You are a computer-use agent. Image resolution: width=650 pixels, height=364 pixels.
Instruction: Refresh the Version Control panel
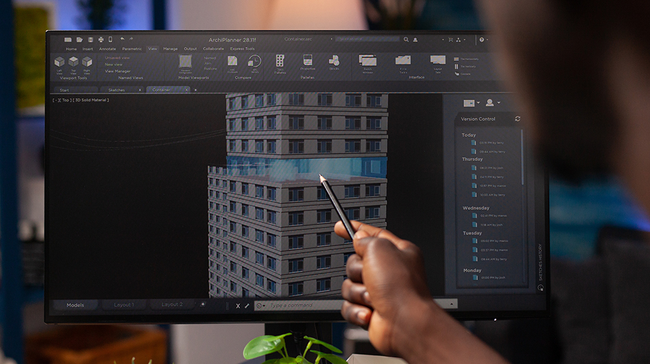517,119
